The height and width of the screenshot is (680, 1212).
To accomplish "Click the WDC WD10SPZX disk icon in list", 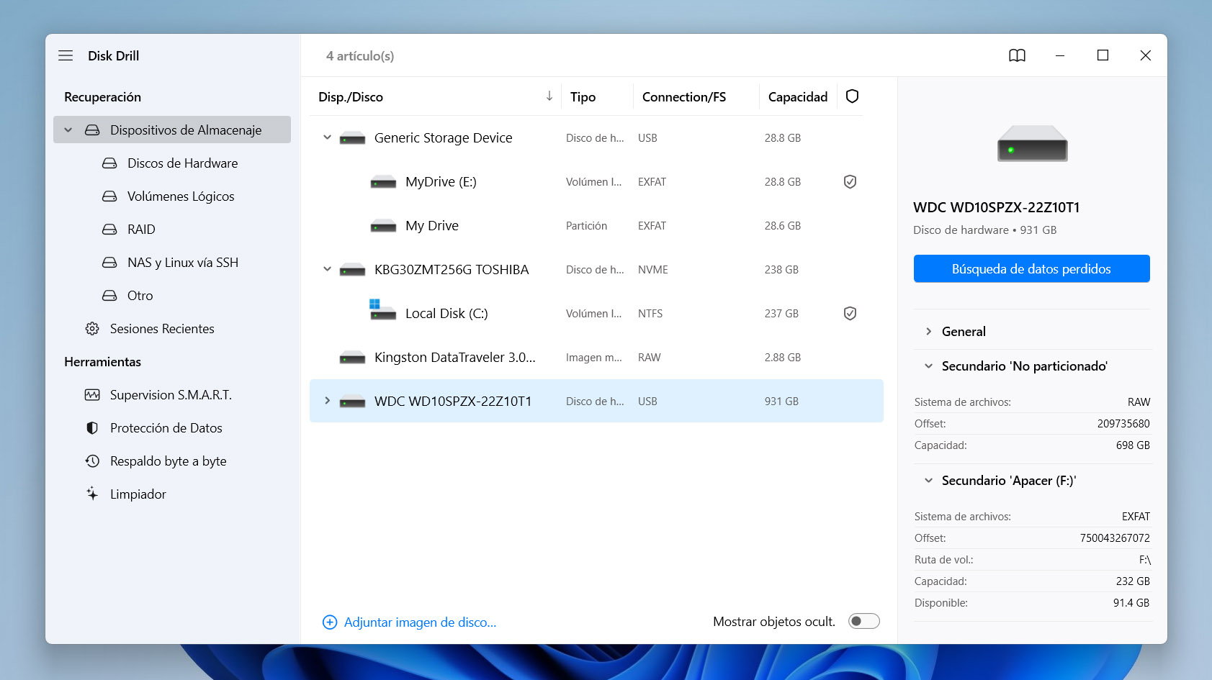I will coord(352,402).
